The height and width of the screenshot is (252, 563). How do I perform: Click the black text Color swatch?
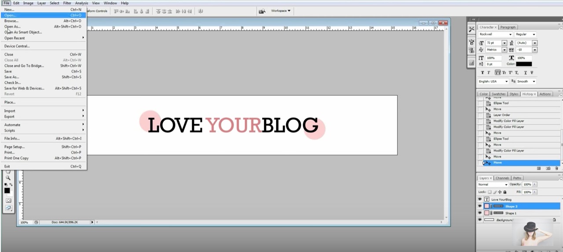(524, 64)
